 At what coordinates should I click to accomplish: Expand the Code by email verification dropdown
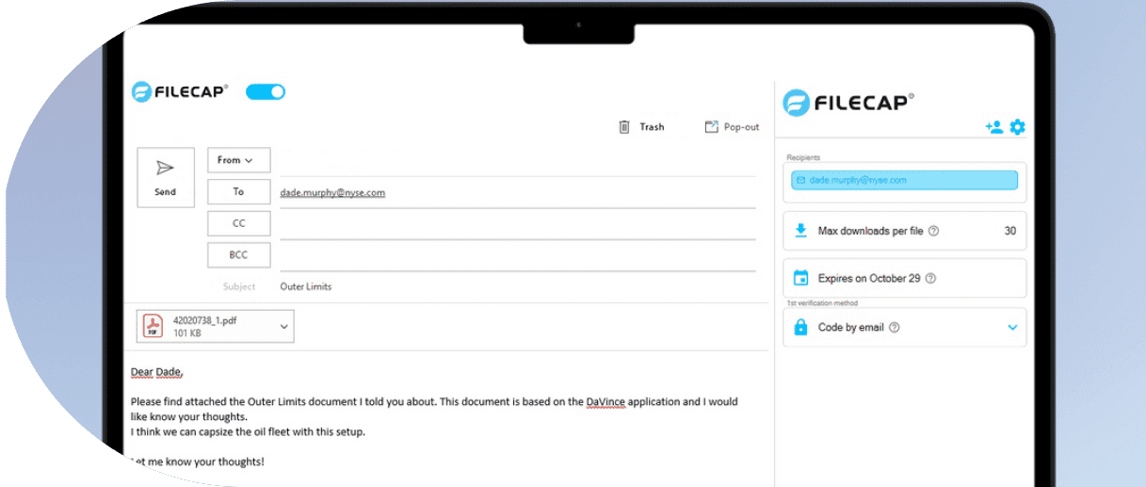(x=1013, y=328)
